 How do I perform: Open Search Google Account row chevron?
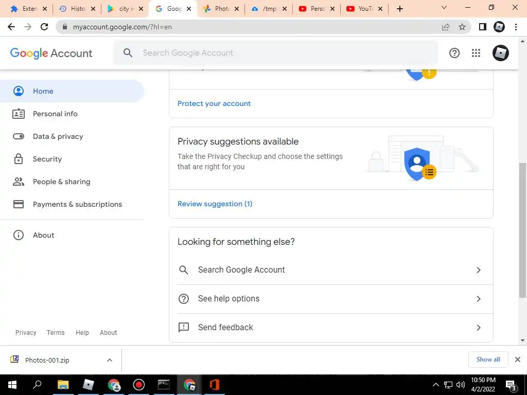point(479,270)
